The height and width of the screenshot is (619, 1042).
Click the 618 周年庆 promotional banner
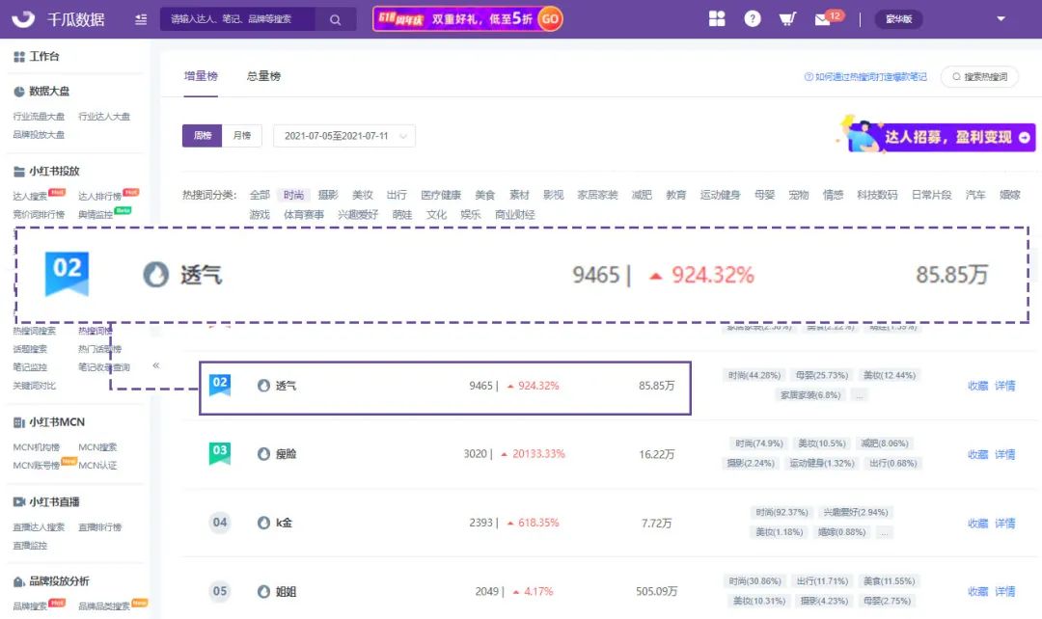tap(468, 19)
